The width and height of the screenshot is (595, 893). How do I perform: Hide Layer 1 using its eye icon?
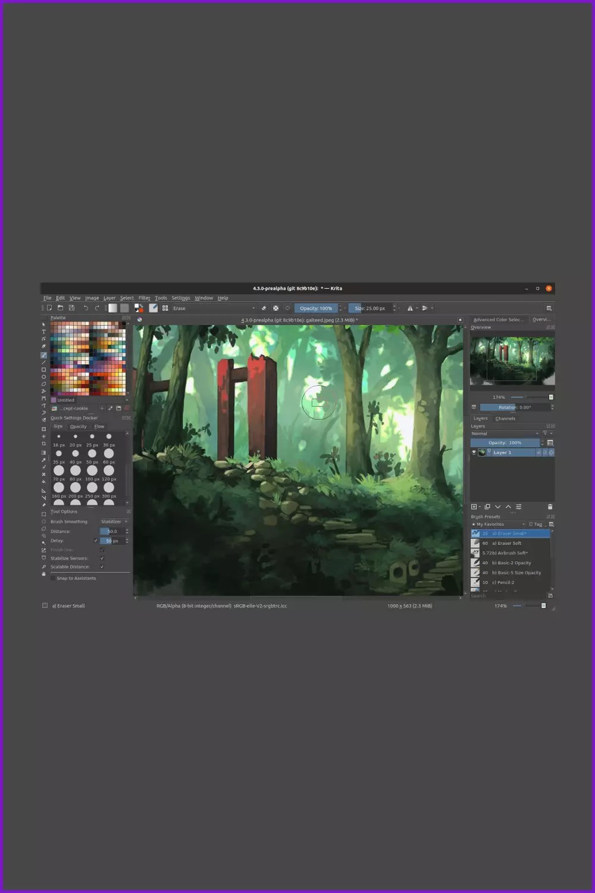coord(473,452)
